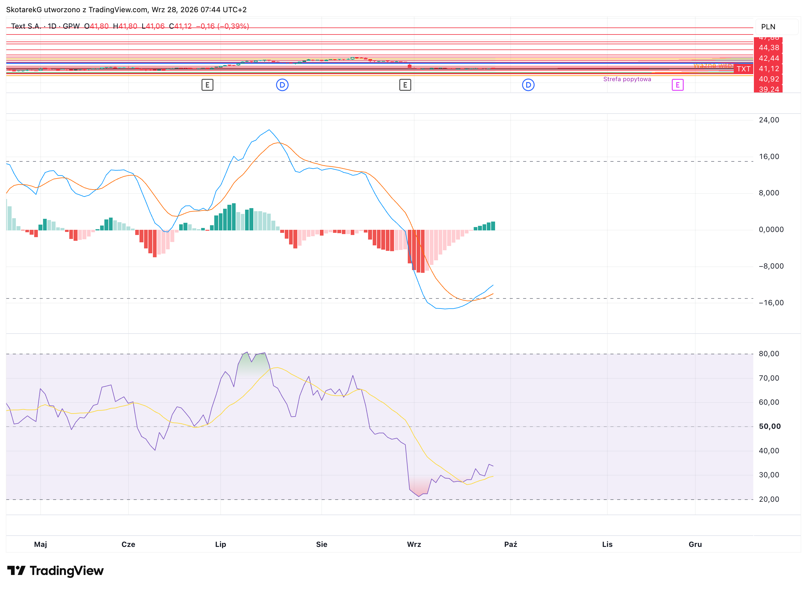This screenshot has height=589, width=807.
Task: Select the 39,24 price level label
Action: coord(769,89)
